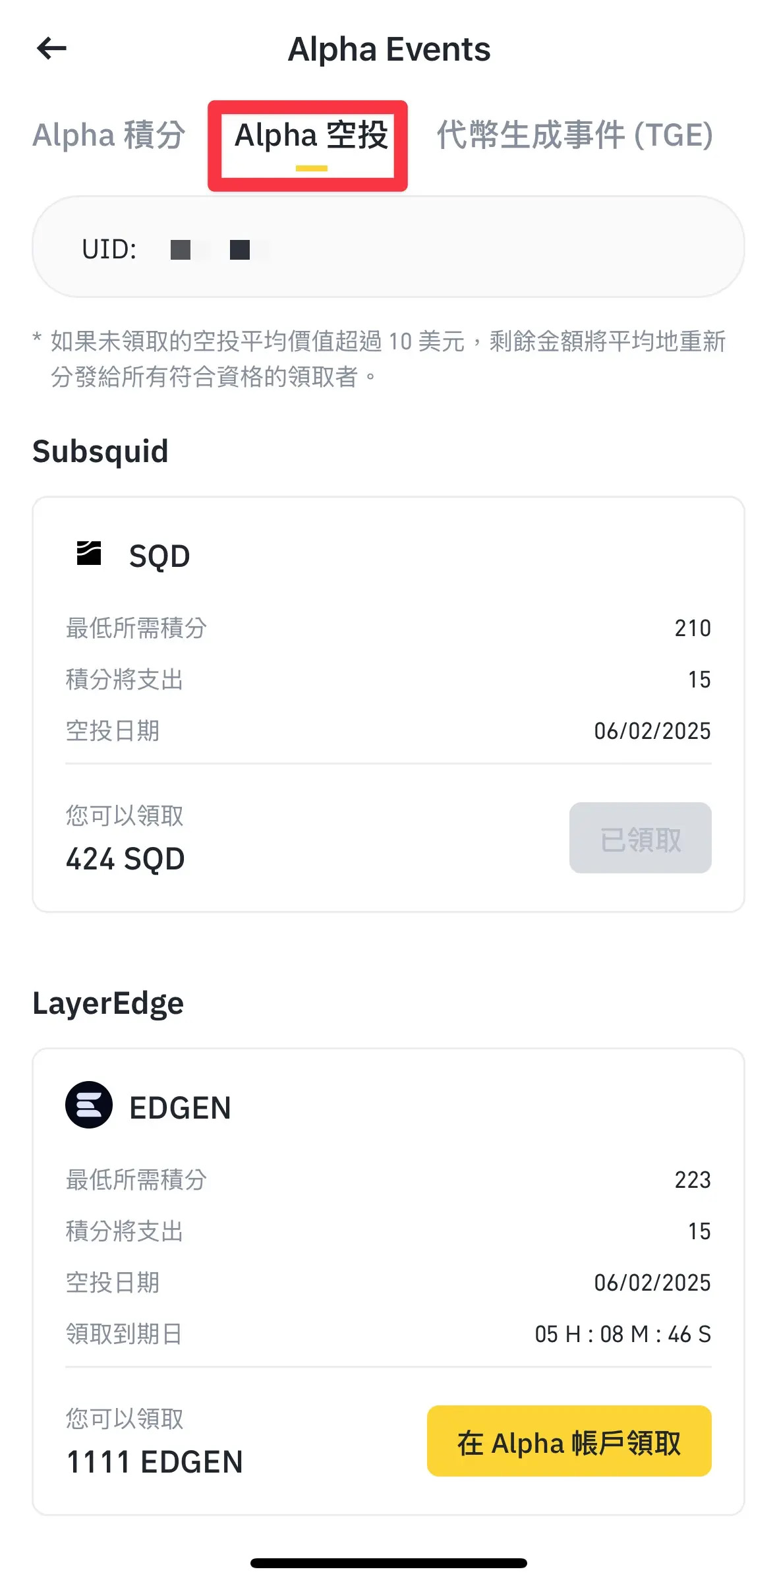Select the Alpha 空投 tab

coord(310,136)
